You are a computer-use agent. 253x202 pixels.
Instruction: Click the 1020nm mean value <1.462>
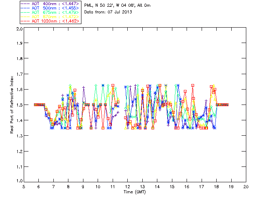pyautogui.click(x=71, y=21)
